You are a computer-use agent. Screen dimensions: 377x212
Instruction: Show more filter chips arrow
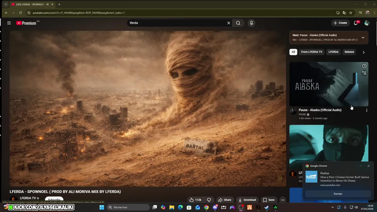pos(363,52)
